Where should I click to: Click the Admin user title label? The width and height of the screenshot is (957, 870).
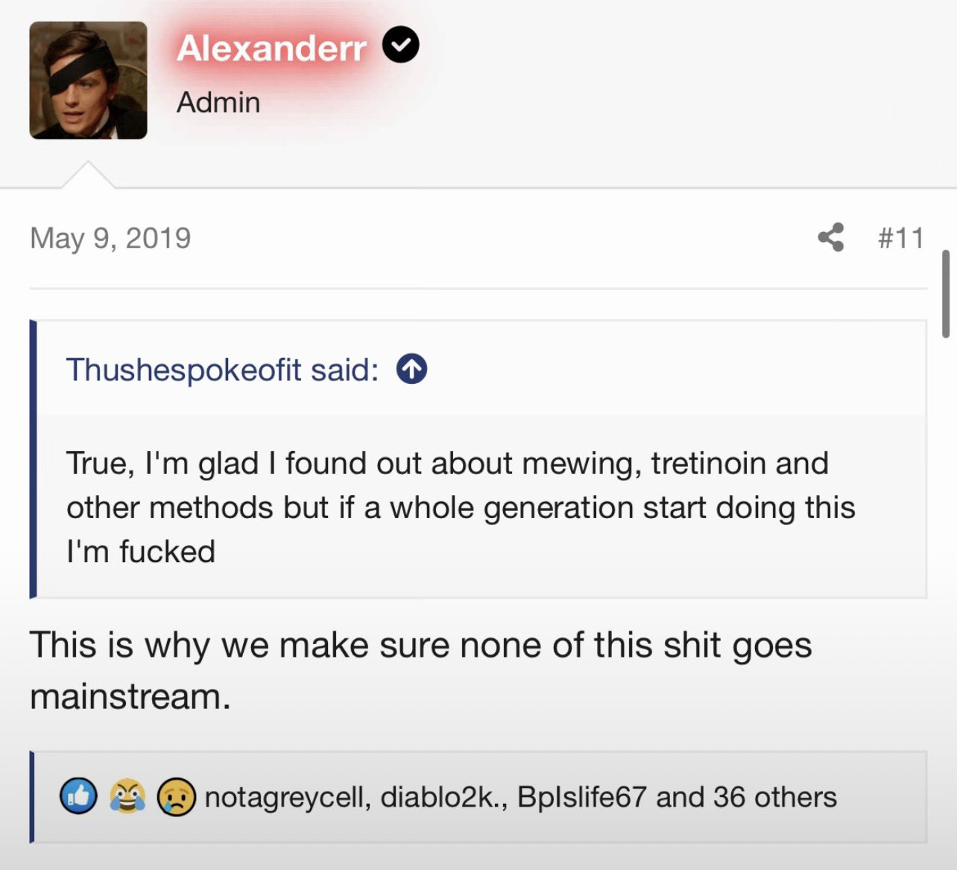218,102
